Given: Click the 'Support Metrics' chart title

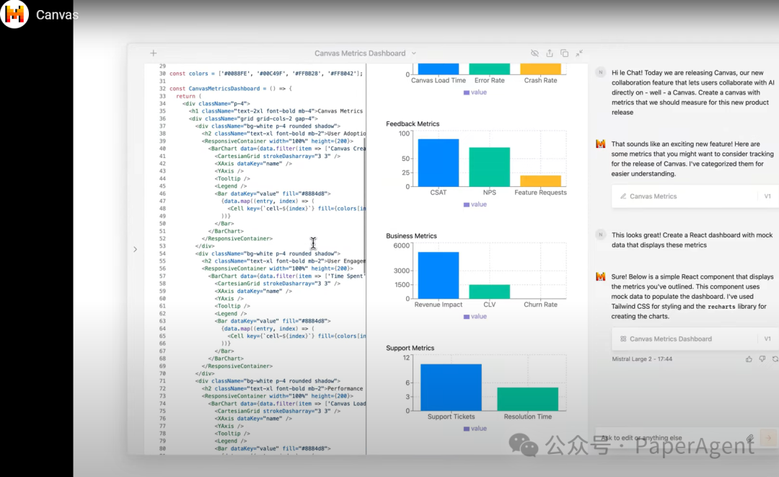Looking at the screenshot, I should point(410,348).
